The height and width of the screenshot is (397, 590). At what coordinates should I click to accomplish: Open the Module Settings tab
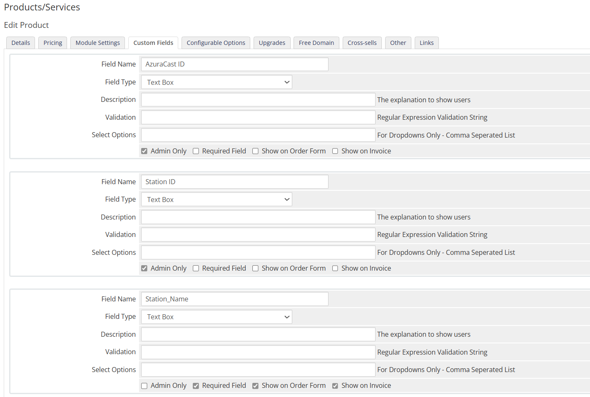click(x=97, y=43)
